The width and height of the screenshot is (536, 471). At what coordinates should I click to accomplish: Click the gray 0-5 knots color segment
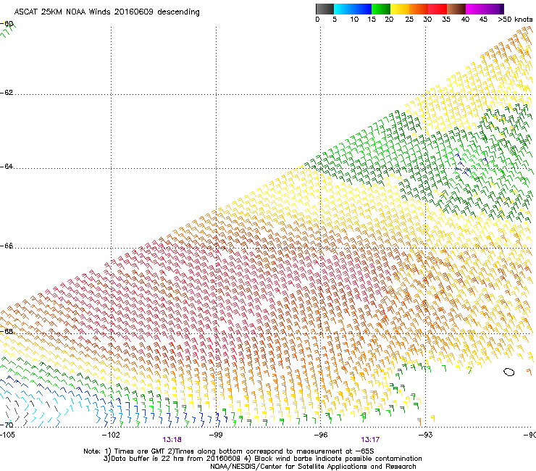click(324, 9)
